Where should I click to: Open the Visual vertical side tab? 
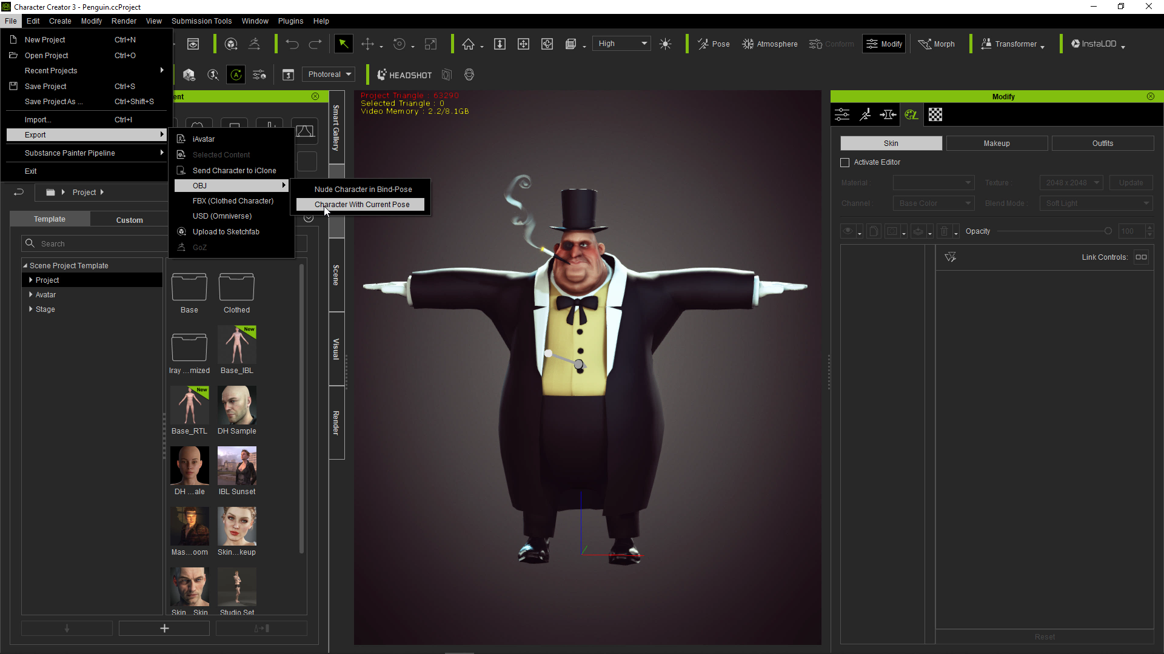pyautogui.click(x=336, y=349)
